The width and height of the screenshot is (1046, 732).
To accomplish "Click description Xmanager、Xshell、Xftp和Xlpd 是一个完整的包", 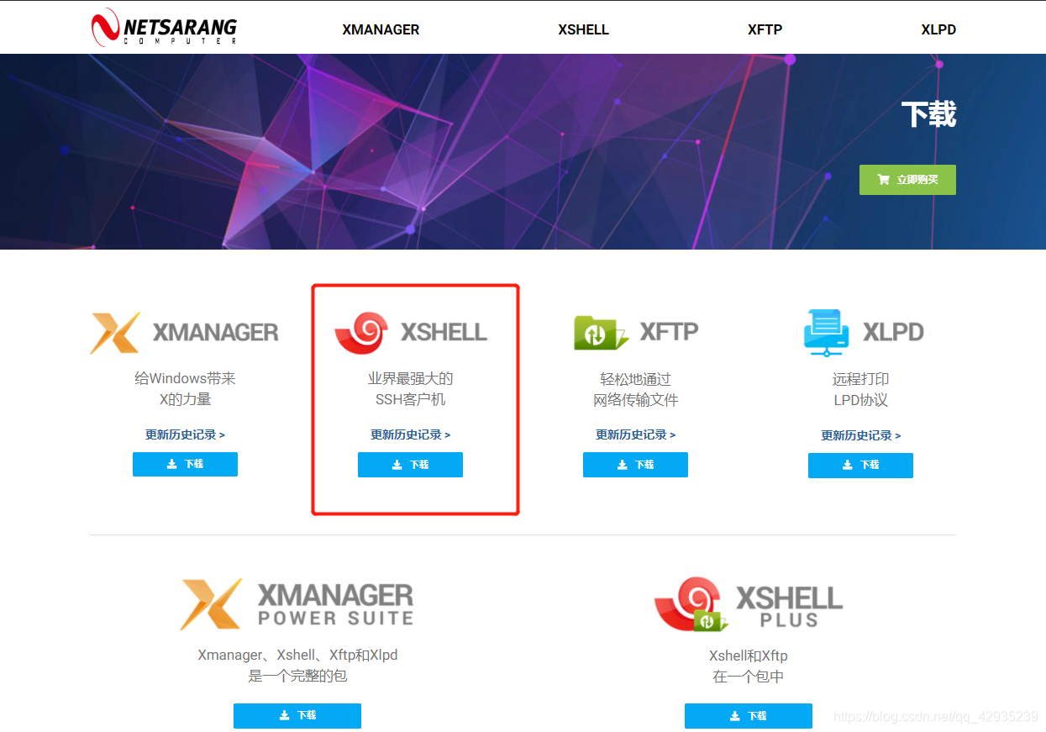I will click(x=297, y=666).
